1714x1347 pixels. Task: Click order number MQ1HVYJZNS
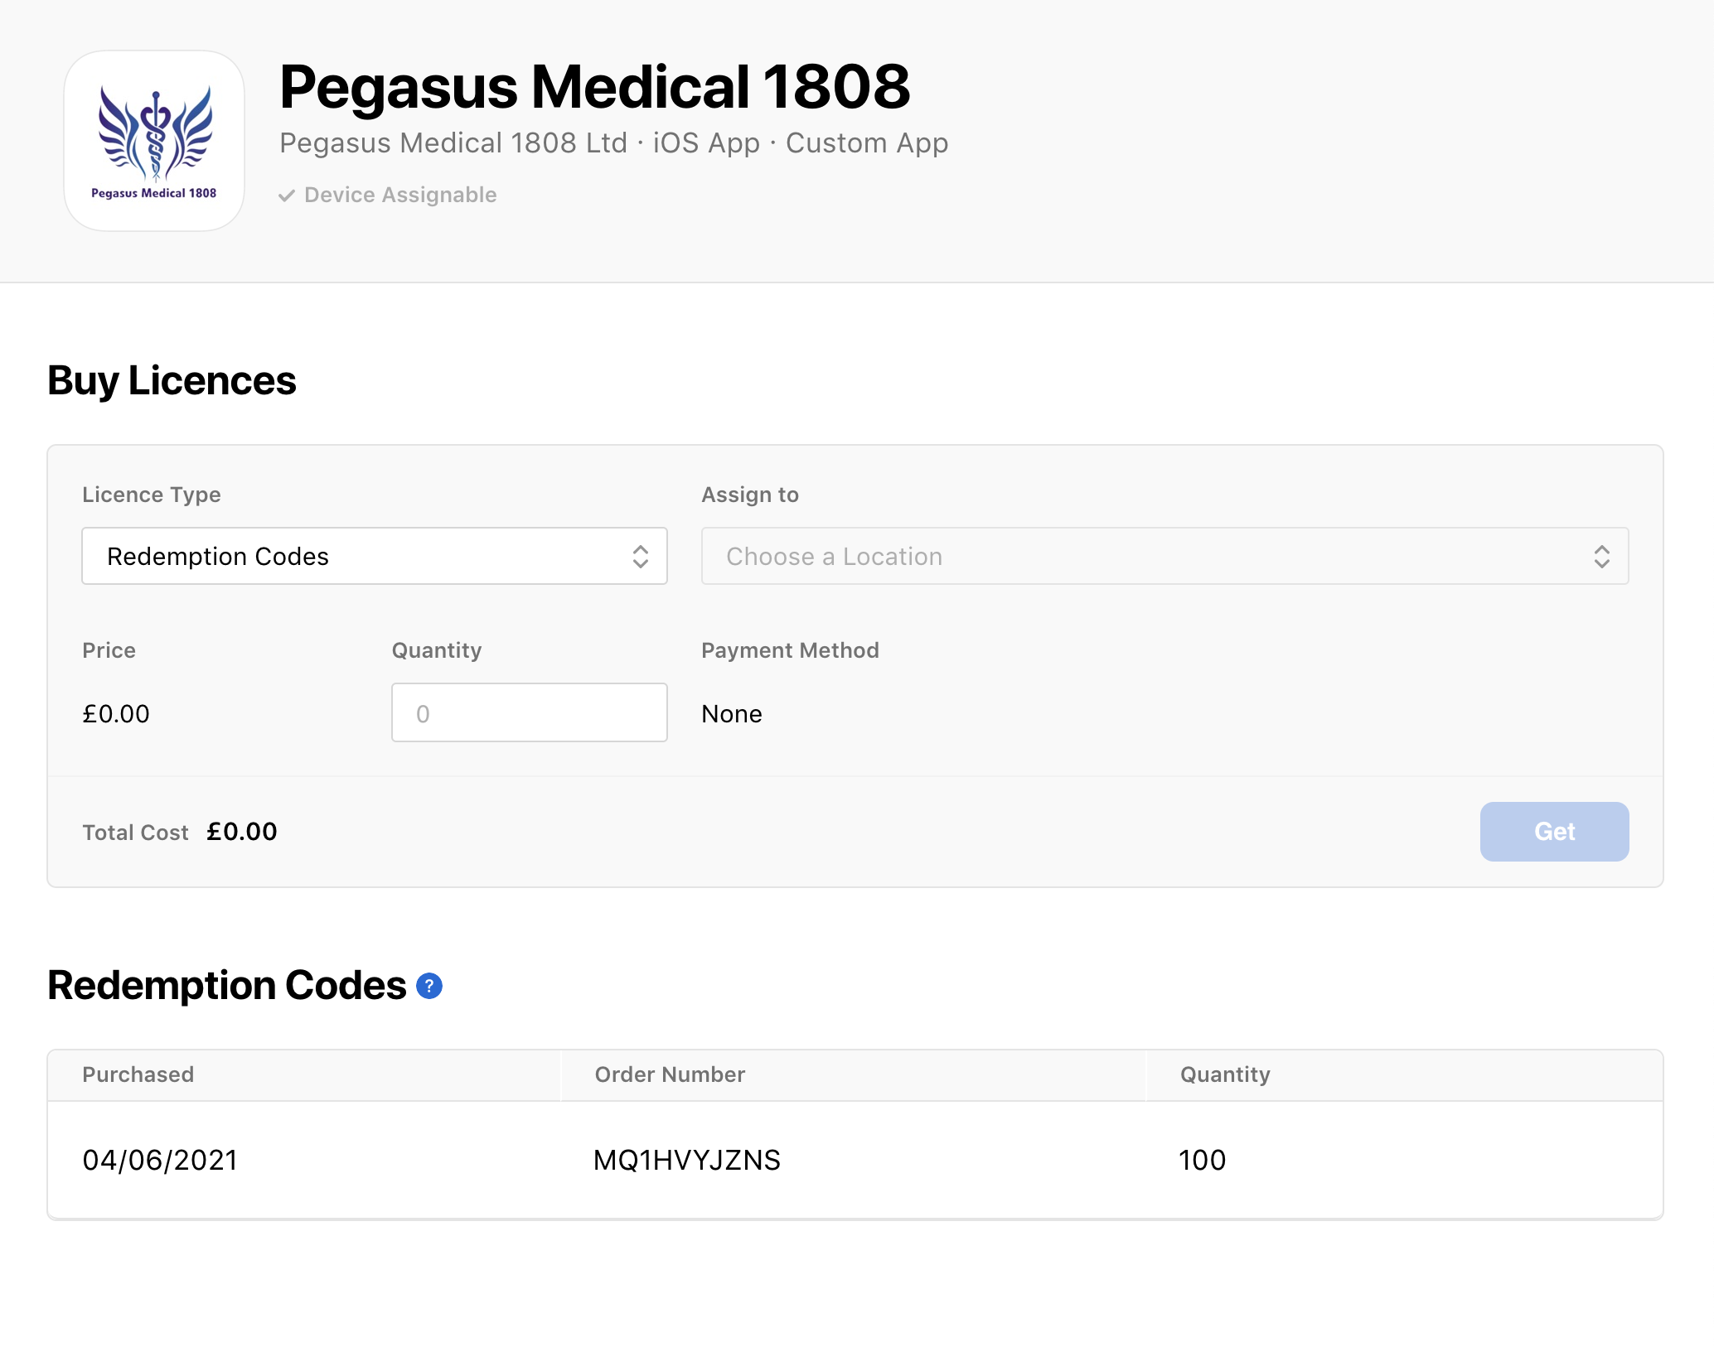coord(687,1160)
